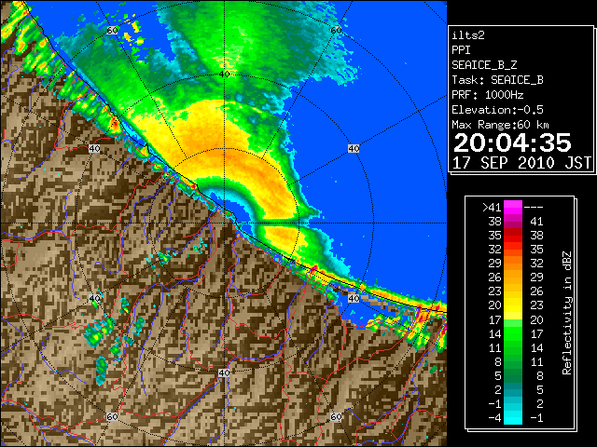Select the 'Elevation:-0.5' value
The height and width of the screenshot is (447, 597).
497,110
